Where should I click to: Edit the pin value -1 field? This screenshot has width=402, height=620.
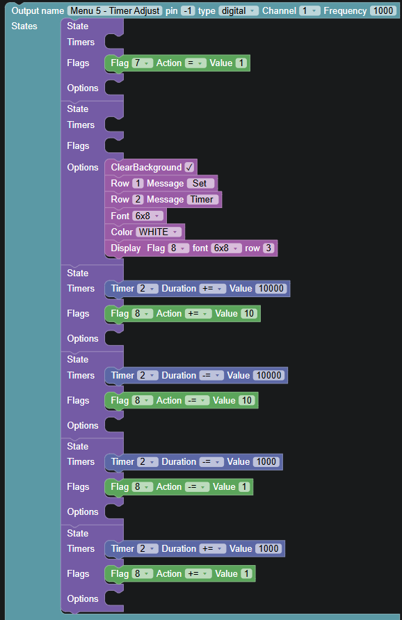pyautogui.click(x=188, y=10)
